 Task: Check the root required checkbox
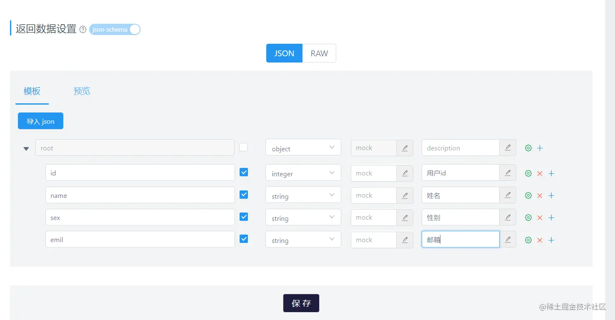click(243, 147)
